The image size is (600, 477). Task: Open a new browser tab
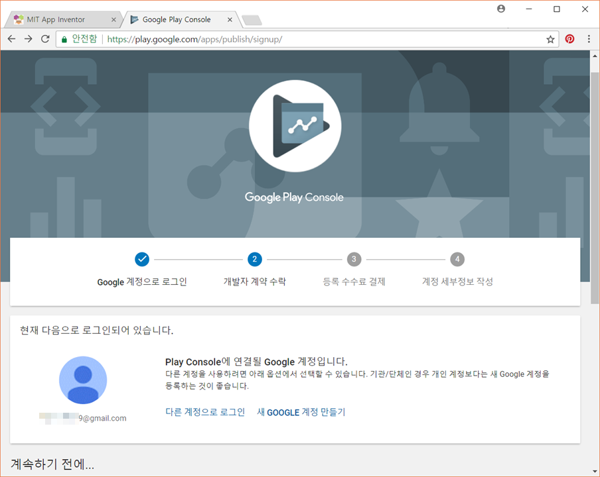click(252, 21)
